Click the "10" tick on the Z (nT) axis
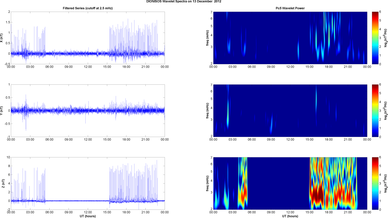This screenshot has height=218, width=388. 8,157
